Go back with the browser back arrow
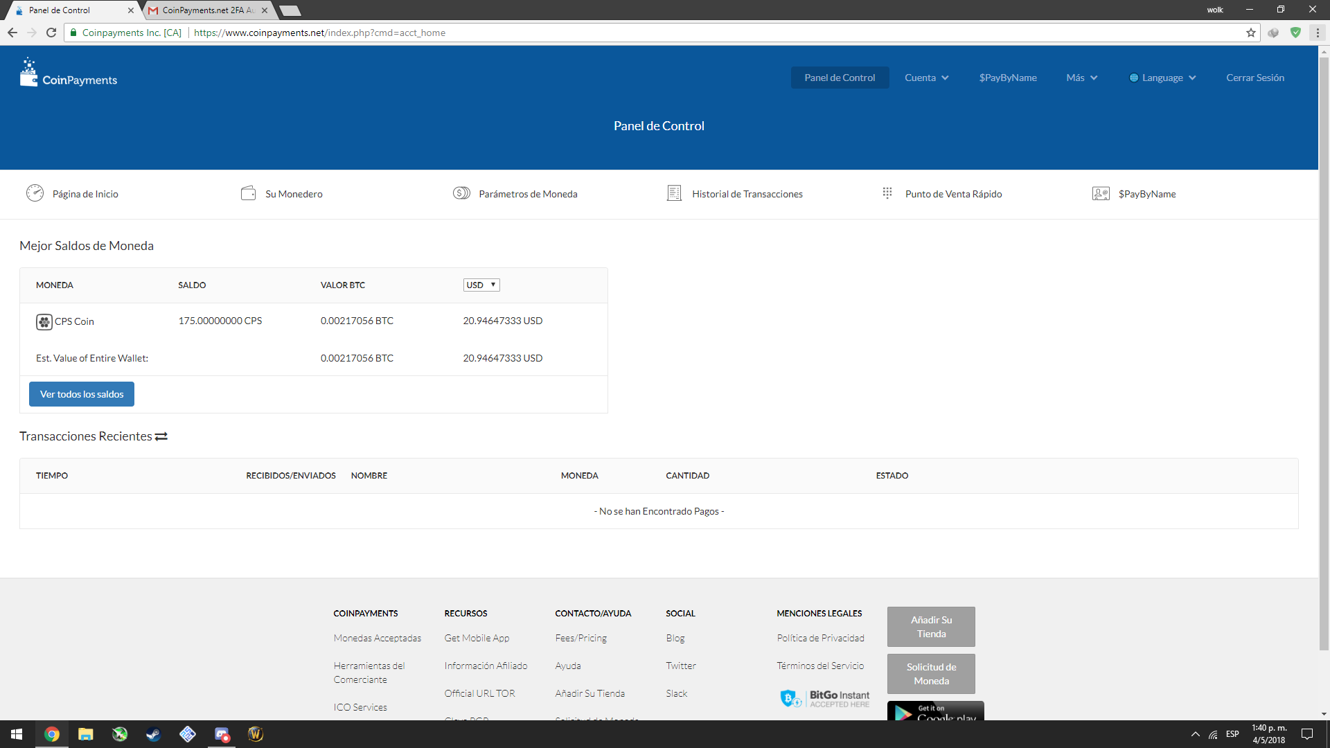The width and height of the screenshot is (1330, 748). coord(12,33)
